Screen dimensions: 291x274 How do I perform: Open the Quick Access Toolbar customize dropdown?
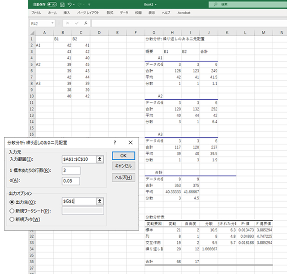[x=89, y=4]
